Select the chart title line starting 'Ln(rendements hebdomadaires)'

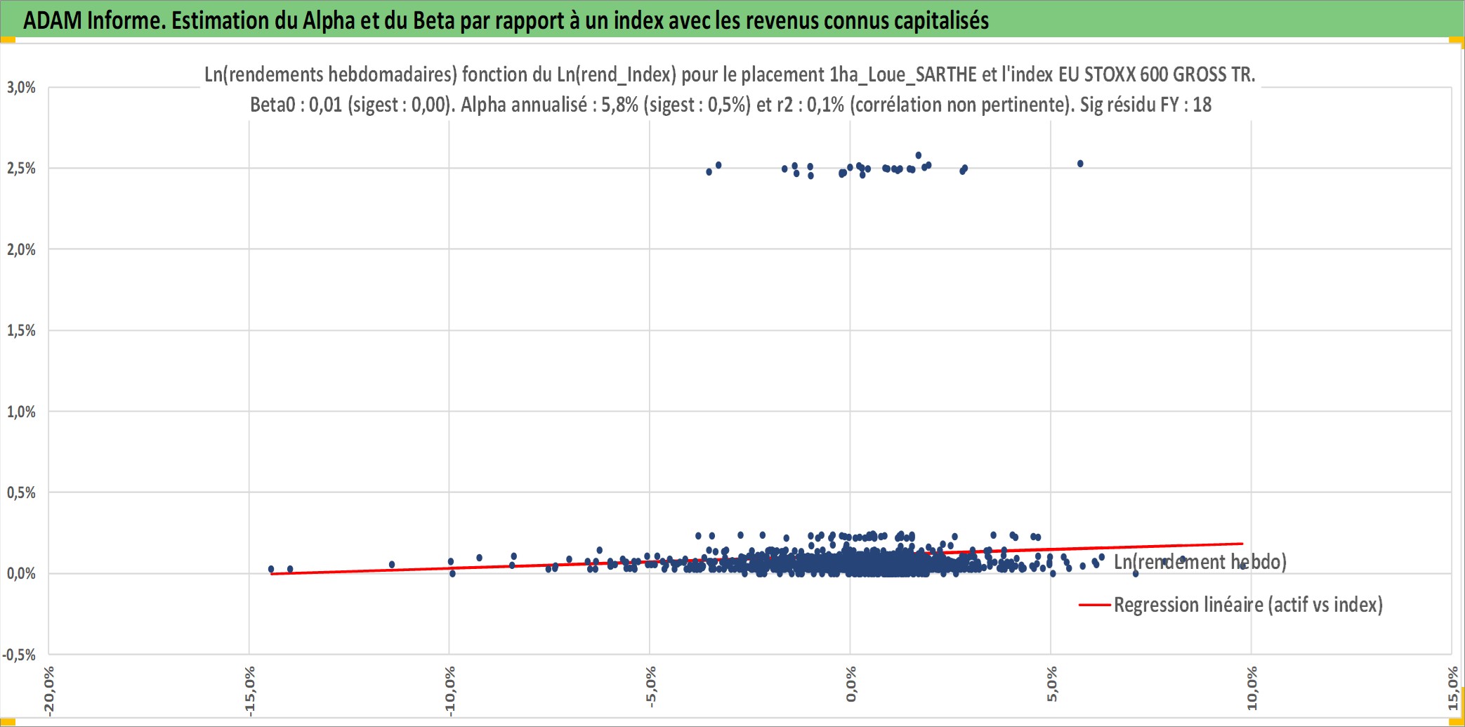(730, 74)
